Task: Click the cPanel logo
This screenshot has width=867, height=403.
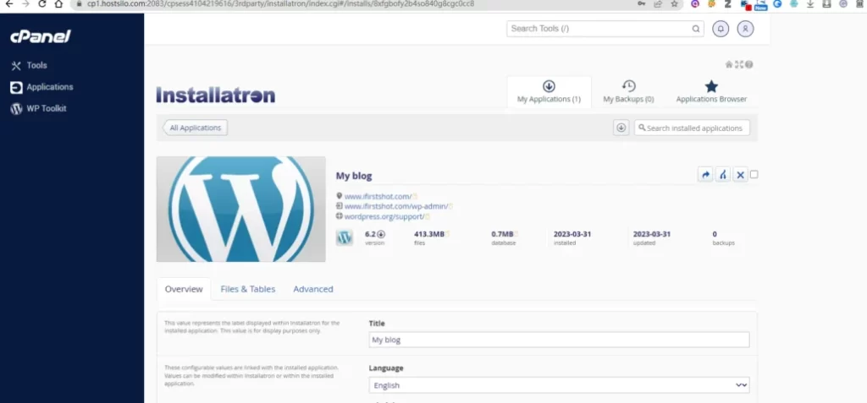Action: coord(41,37)
